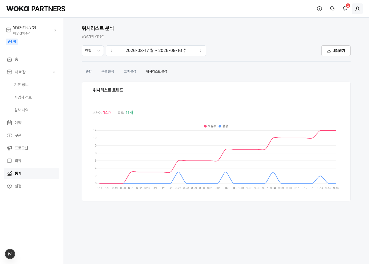Collapse the 내 매장 menu section

[54, 72]
